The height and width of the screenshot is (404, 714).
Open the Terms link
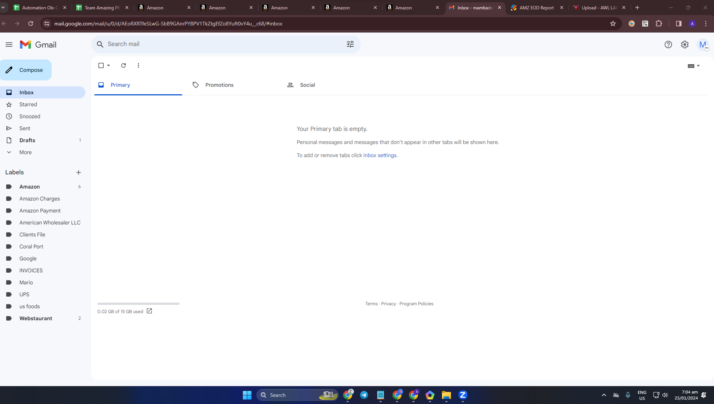[371, 304]
